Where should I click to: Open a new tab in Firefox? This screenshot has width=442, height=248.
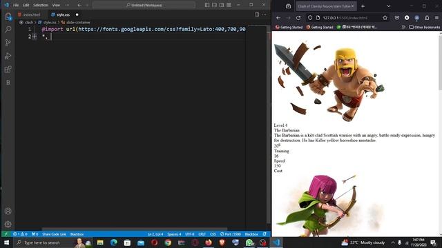(x=363, y=6)
